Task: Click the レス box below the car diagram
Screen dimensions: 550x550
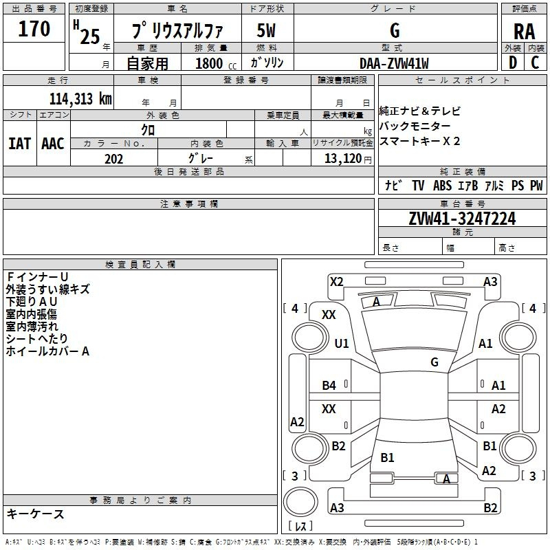Action: (300, 527)
